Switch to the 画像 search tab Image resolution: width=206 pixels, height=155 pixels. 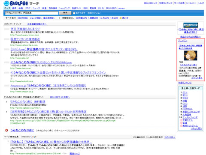coord(14,8)
